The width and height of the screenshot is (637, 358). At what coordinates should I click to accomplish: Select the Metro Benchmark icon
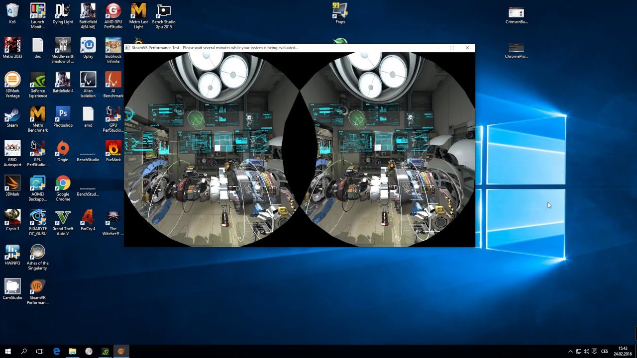point(38,119)
